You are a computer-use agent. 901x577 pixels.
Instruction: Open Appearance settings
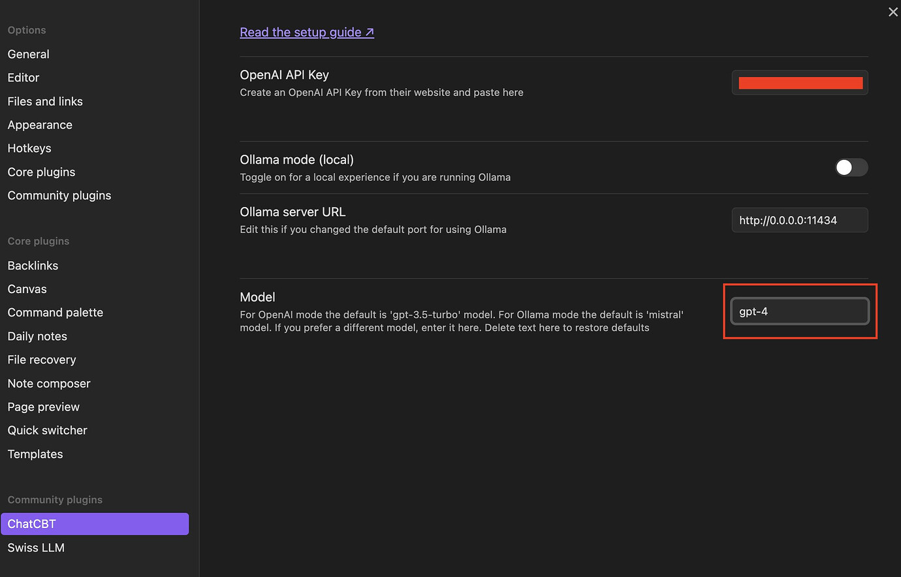[x=40, y=125]
